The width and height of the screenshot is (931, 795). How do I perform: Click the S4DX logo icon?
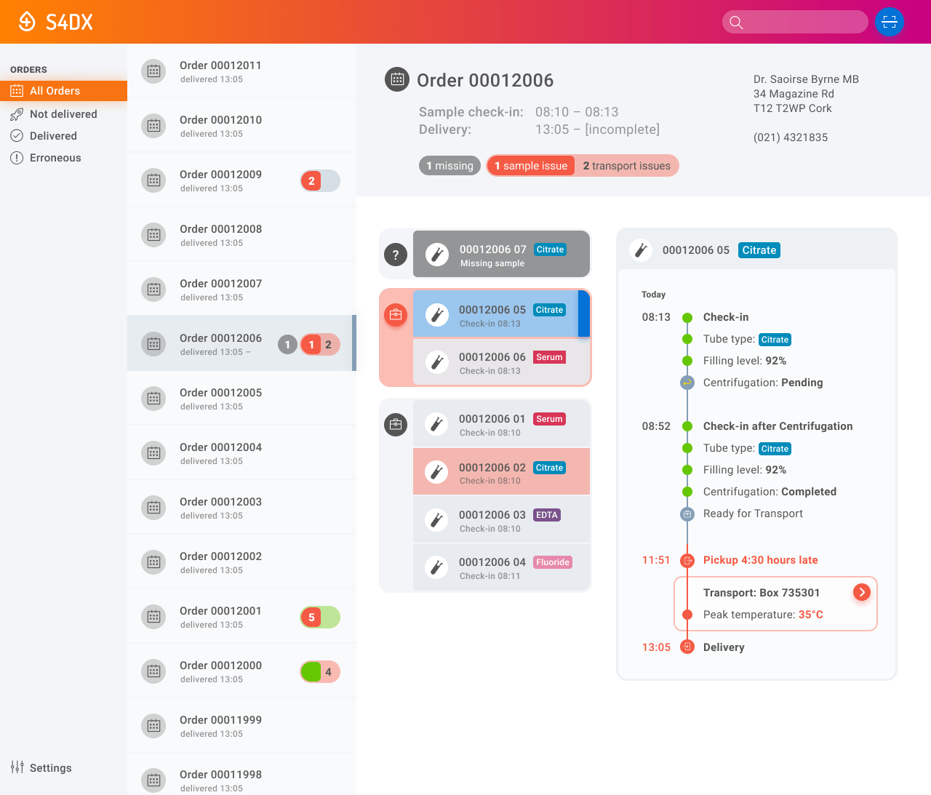27,22
